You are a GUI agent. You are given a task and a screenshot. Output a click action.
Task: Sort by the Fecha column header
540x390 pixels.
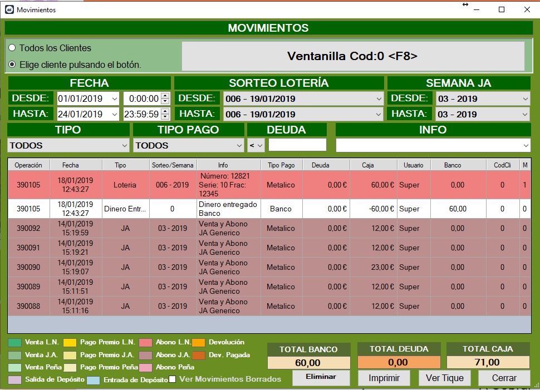pyautogui.click(x=76, y=165)
